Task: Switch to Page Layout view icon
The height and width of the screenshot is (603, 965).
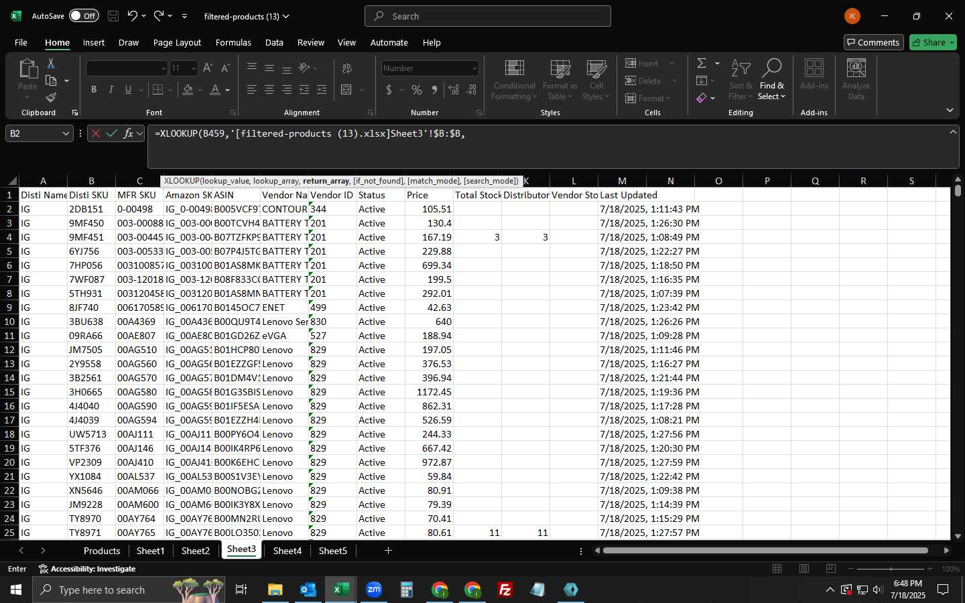Action: (804, 569)
